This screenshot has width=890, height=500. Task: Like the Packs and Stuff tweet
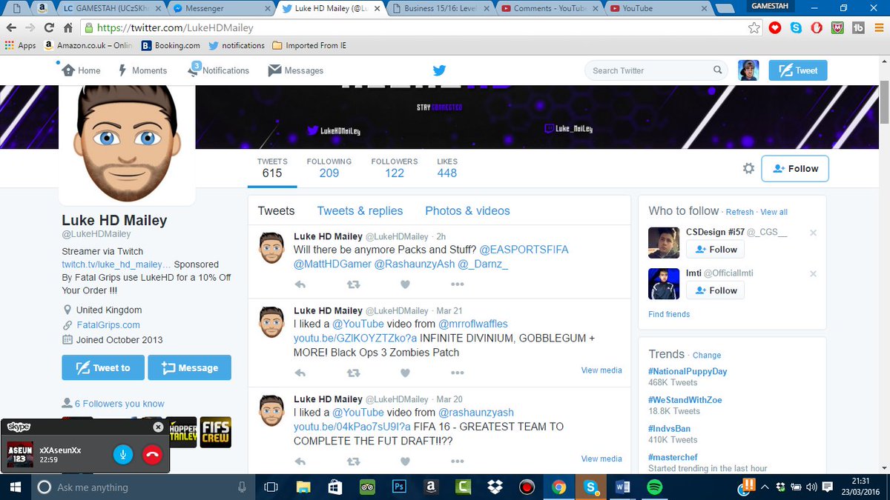(405, 284)
